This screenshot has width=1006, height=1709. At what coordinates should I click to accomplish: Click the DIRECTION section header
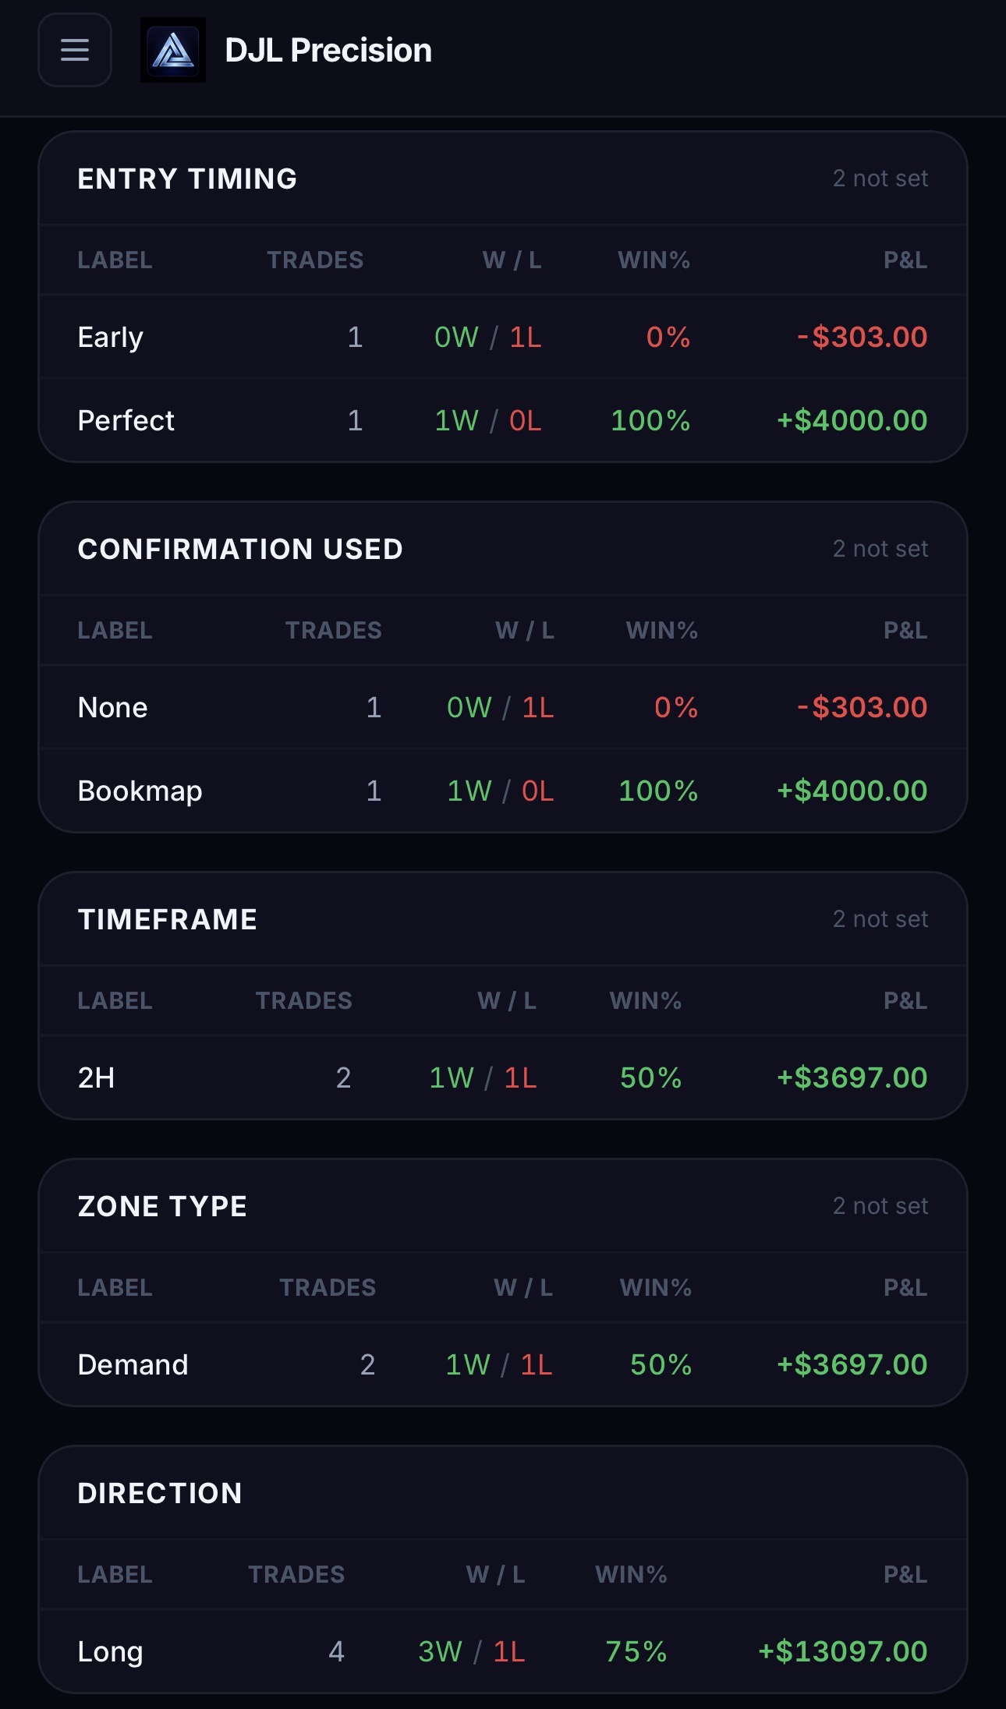[159, 1492]
